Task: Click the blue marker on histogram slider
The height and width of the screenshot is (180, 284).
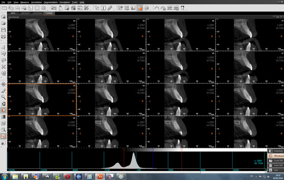Action: 153,150
